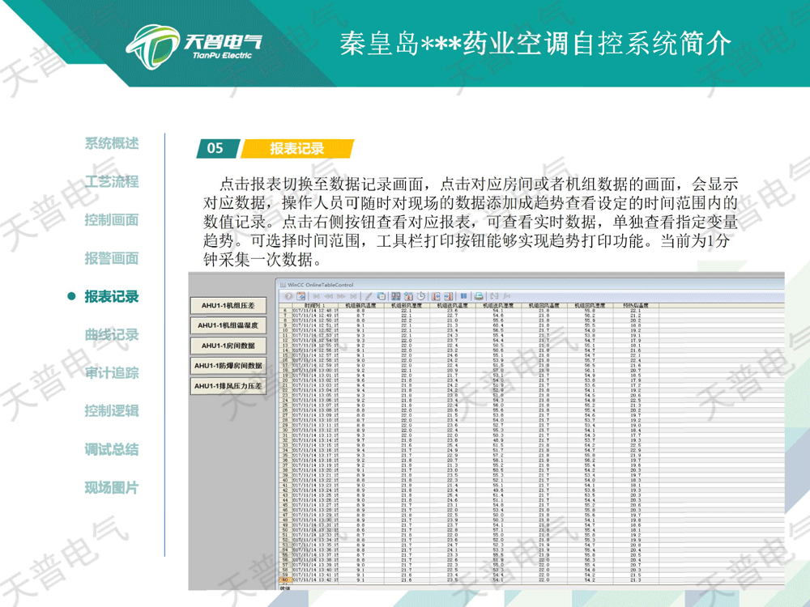The height and width of the screenshot is (607, 810).
Task: Click the Edit pencil toolbar icon
Action: [x=369, y=296]
